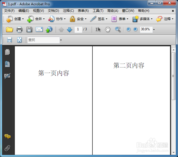Click the 安全 (Secure) padlock icon

point(72,19)
